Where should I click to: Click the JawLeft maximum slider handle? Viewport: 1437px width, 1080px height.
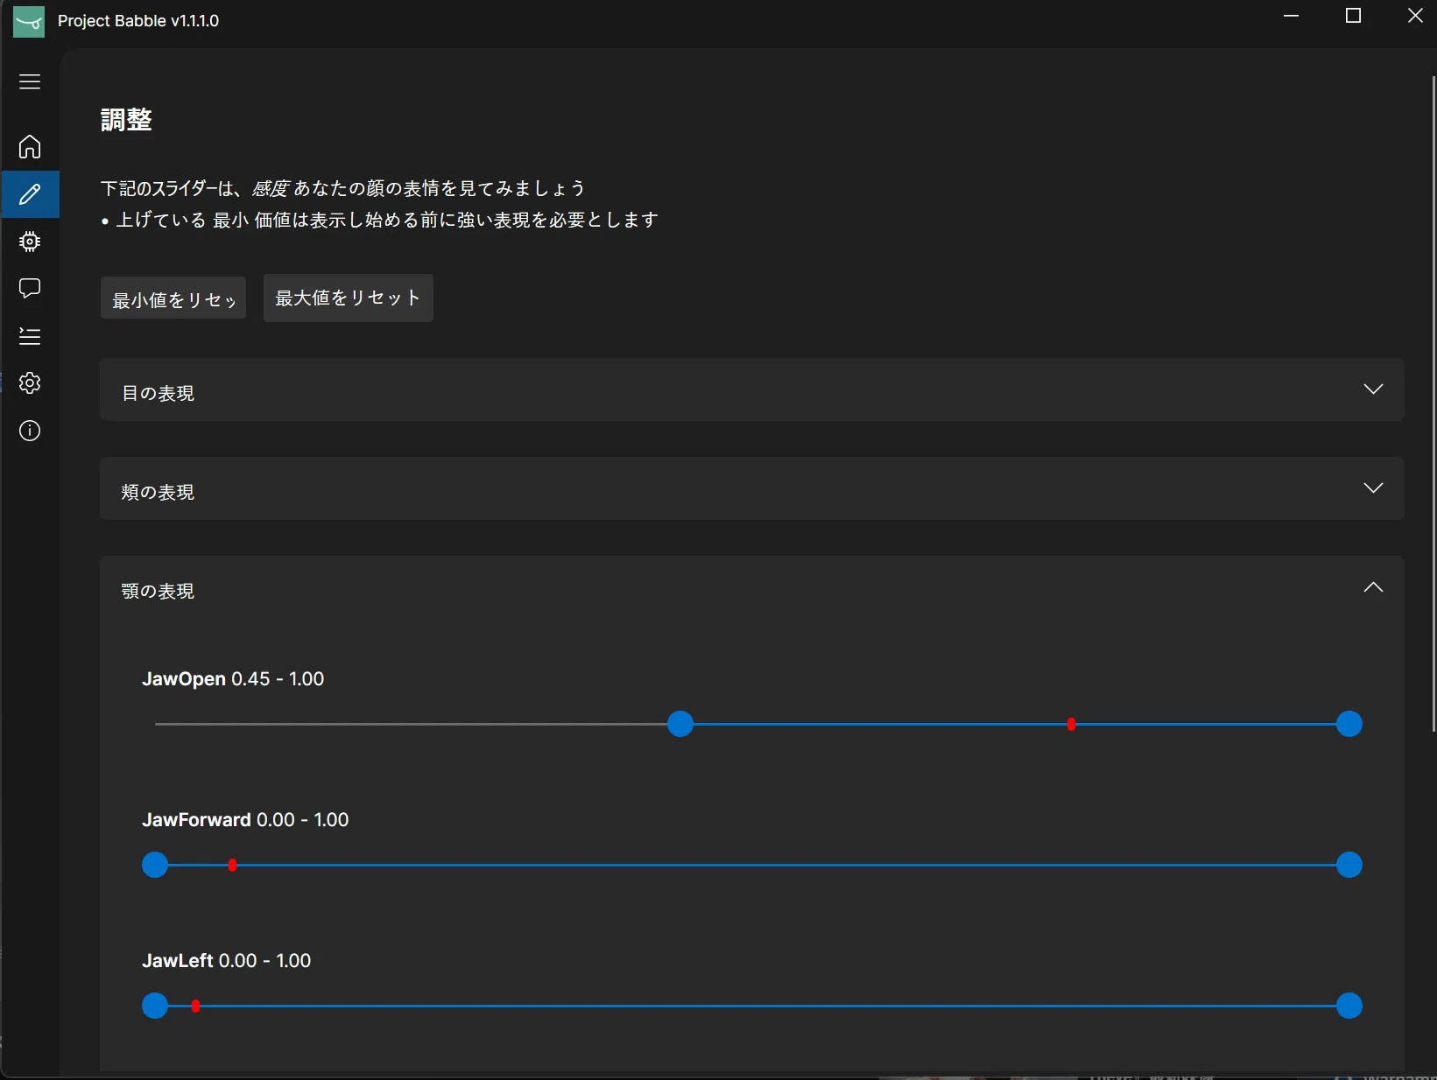tap(1349, 1006)
